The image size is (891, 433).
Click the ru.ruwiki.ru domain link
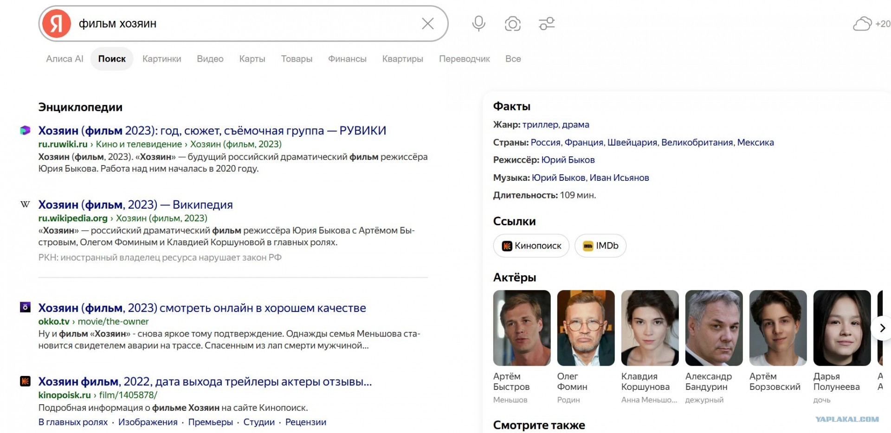[63, 144]
